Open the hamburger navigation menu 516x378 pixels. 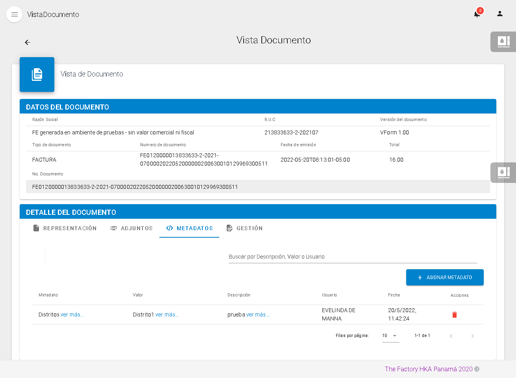click(x=15, y=15)
